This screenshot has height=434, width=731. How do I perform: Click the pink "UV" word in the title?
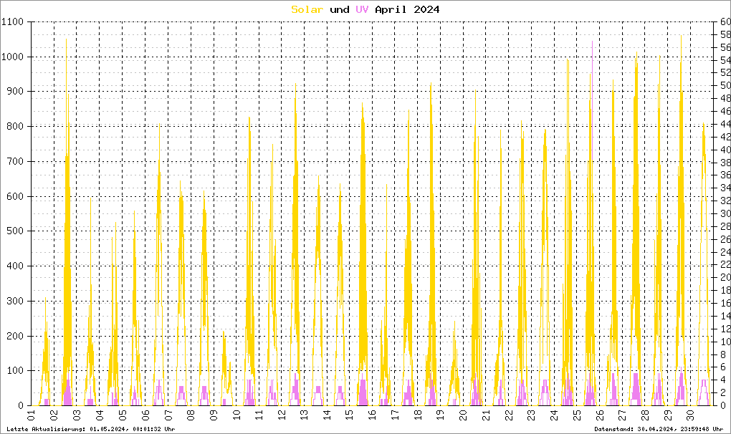pos(362,9)
